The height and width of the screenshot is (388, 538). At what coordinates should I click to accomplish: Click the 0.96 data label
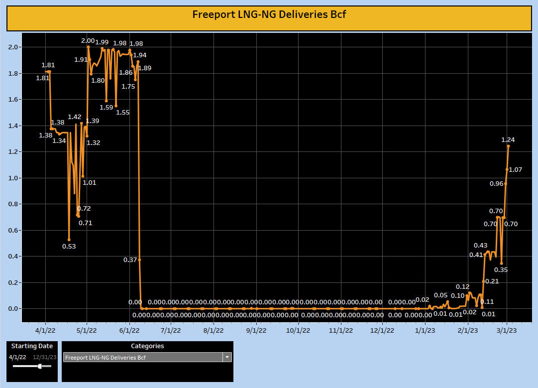(497, 184)
